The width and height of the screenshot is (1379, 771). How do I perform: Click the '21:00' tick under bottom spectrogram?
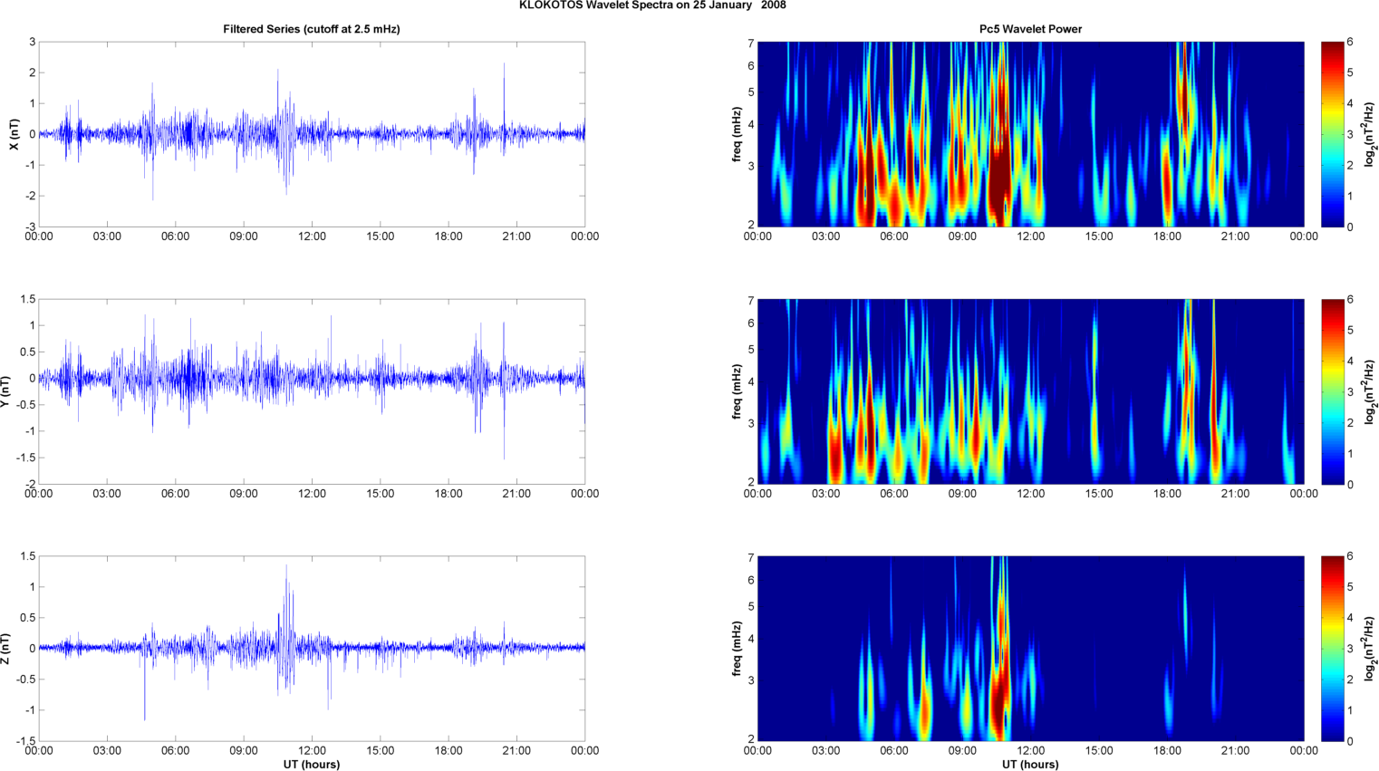point(1236,750)
